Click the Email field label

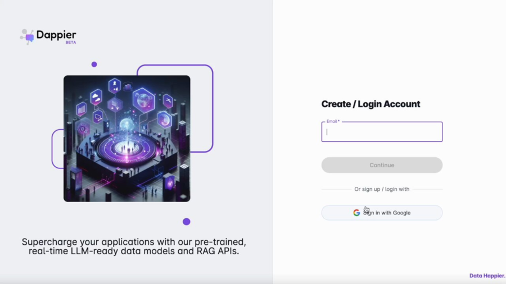tap(333, 121)
